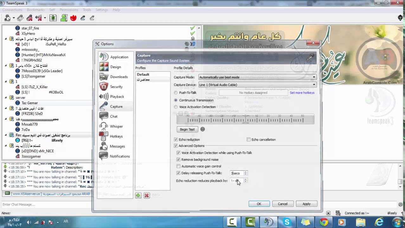The width and height of the screenshot is (405, 228).
Task: Select Voice Activation Detection radio button
Action: 176,107
